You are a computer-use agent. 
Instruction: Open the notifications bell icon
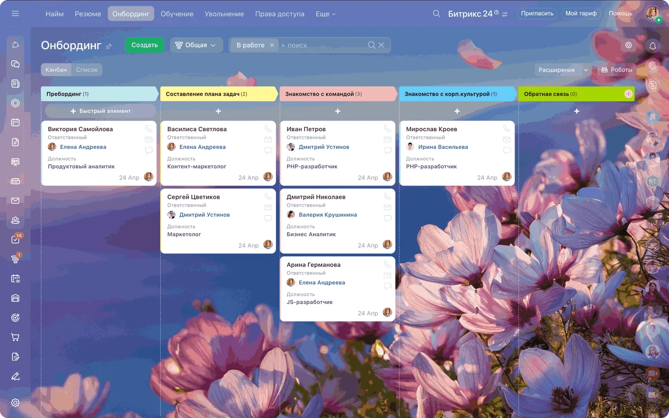point(653,46)
